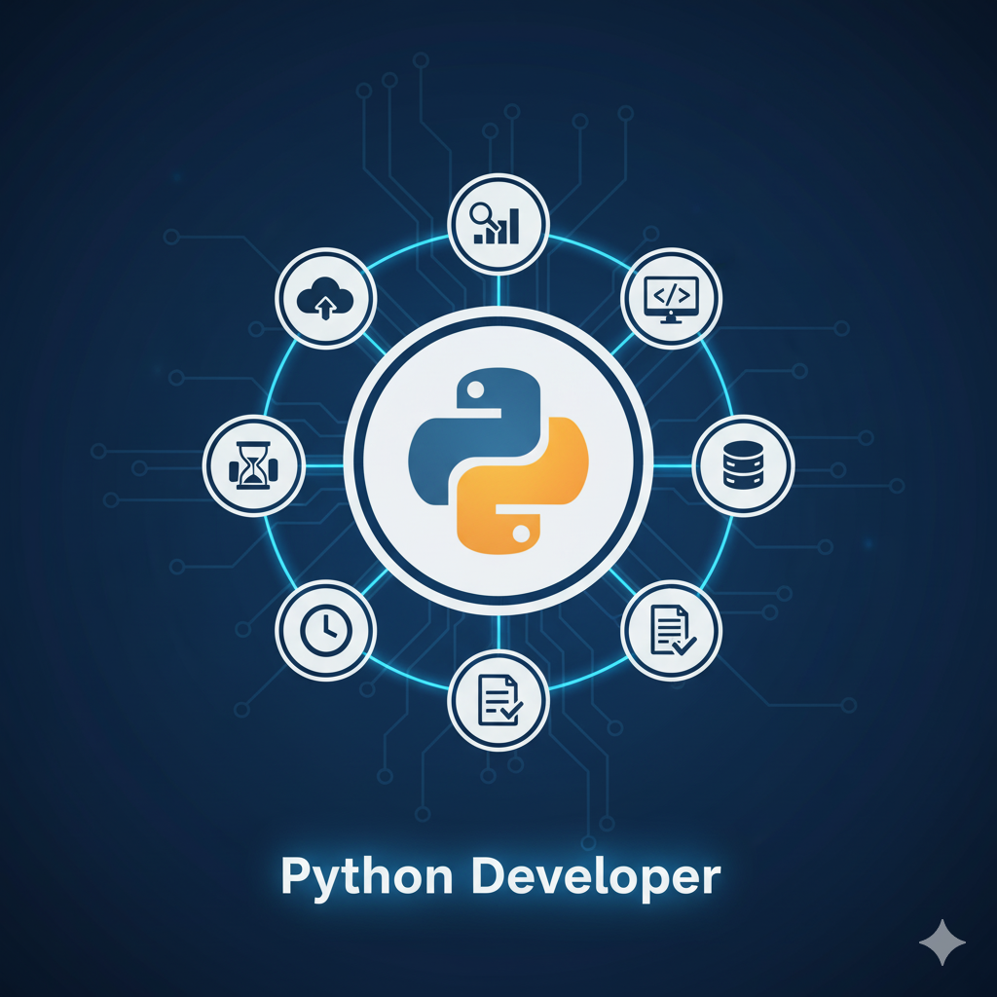Click the tallest bar in the bar chart
997x997 pixels.
pyautogui.click(x=513, y=224)
